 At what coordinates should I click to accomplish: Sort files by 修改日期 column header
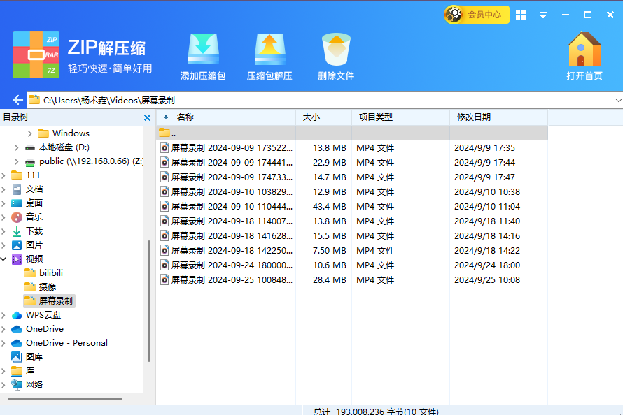coord(473,117)
